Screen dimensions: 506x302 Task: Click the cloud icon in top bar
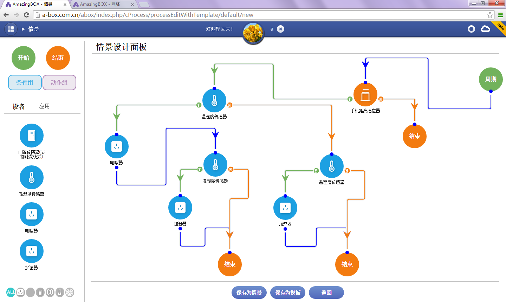(x=485, y=29)
